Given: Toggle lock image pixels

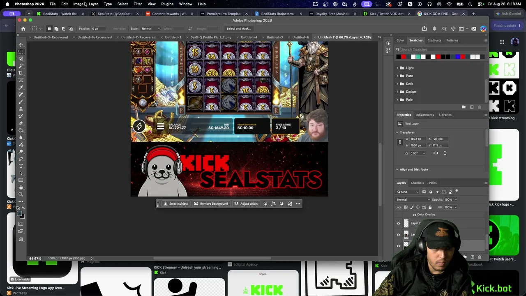Looking at the screenshot, I should (x=412, y=207).
